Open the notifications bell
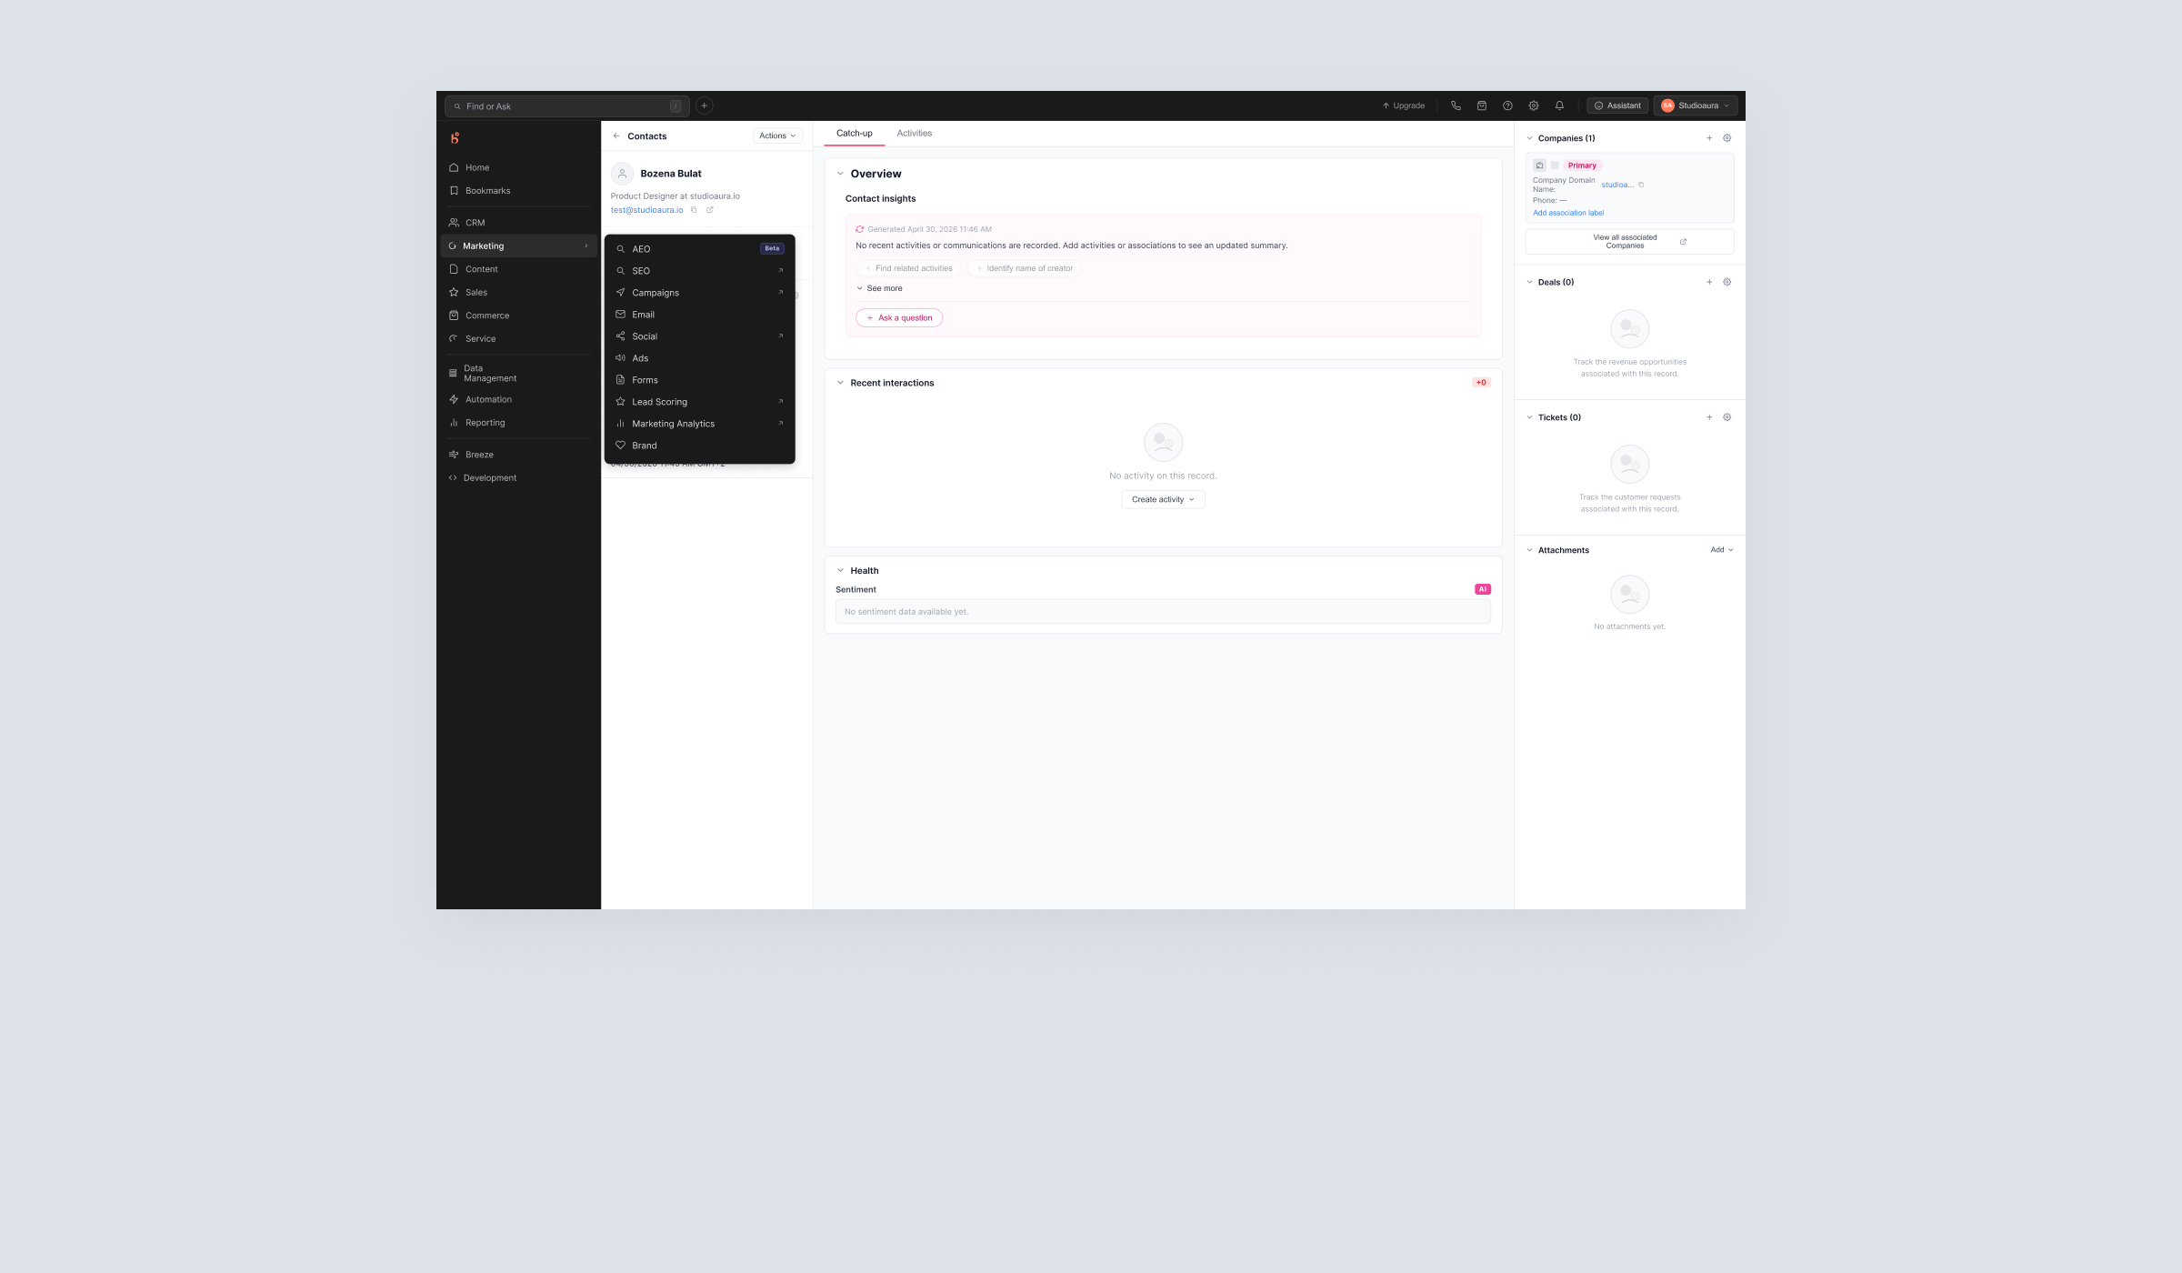This screenshot has height=1273, width=2182. pyautogui.click(x=1559, y=105)
